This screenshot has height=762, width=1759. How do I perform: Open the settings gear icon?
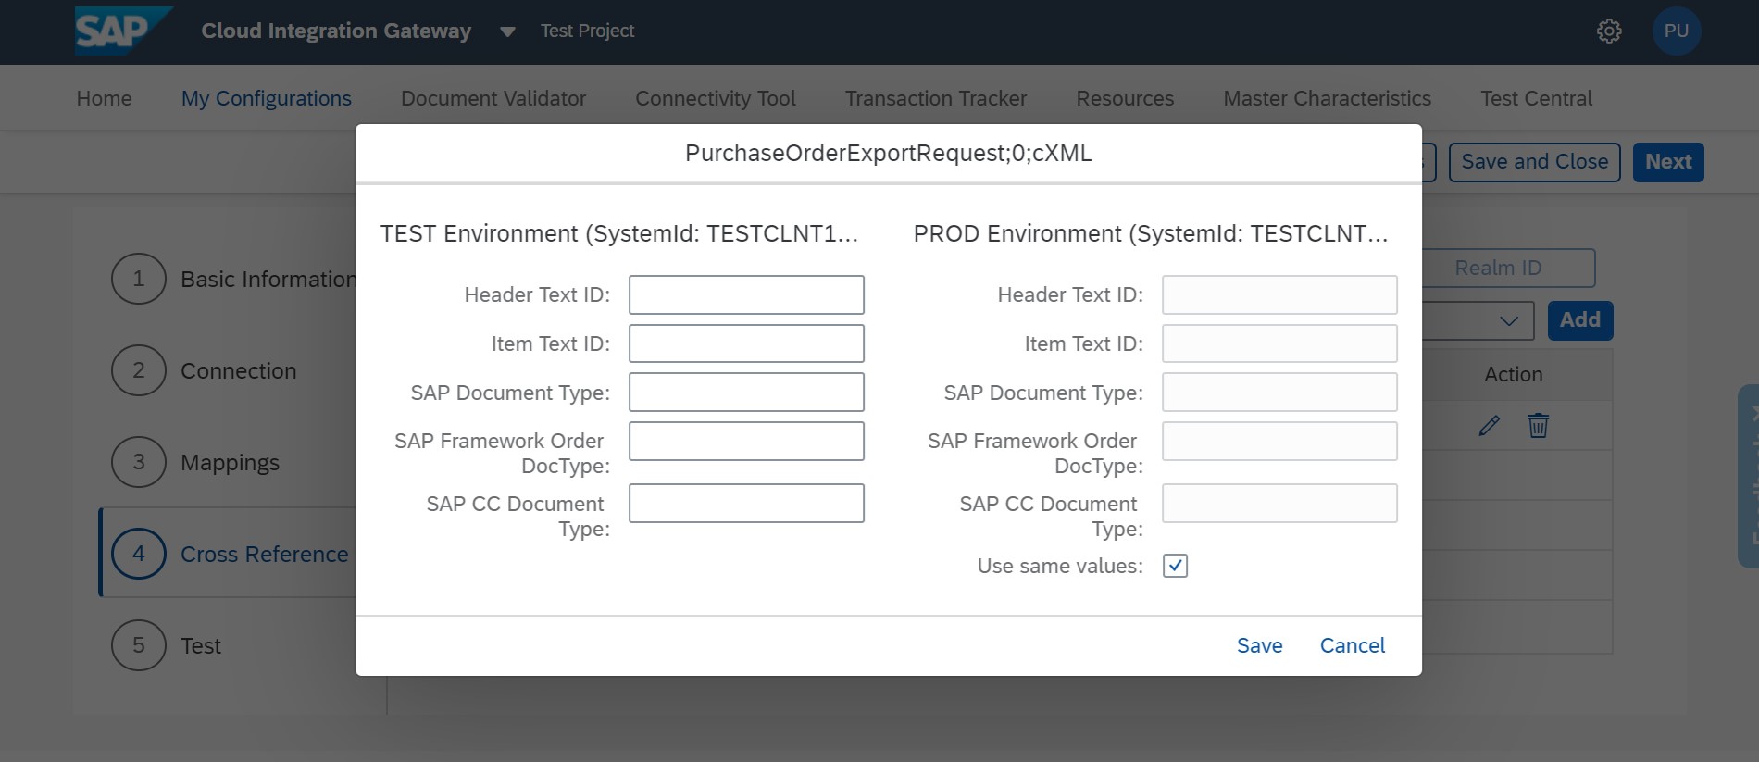click(1609, 31)
